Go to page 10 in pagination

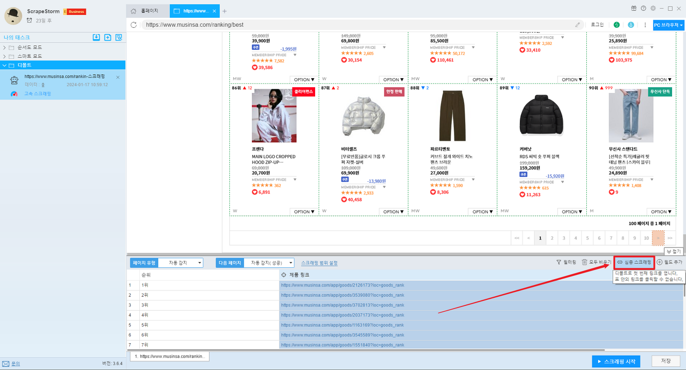point(646,238)
